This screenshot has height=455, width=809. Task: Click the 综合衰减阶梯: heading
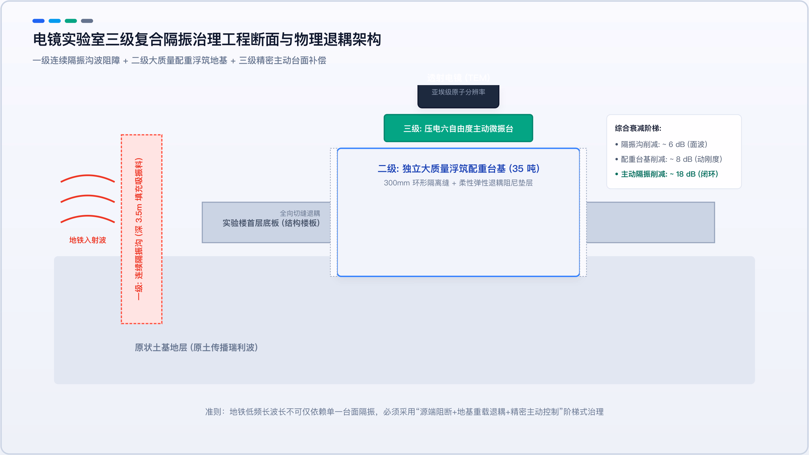point(638,128)
